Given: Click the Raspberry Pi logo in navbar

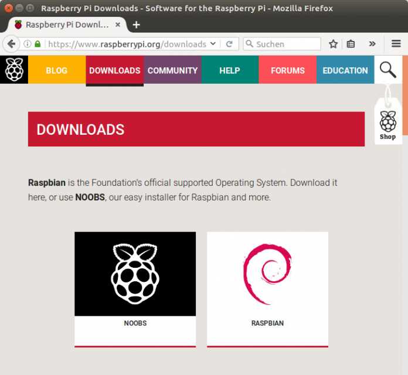Looking at the screenshot, I should [14, 70].
